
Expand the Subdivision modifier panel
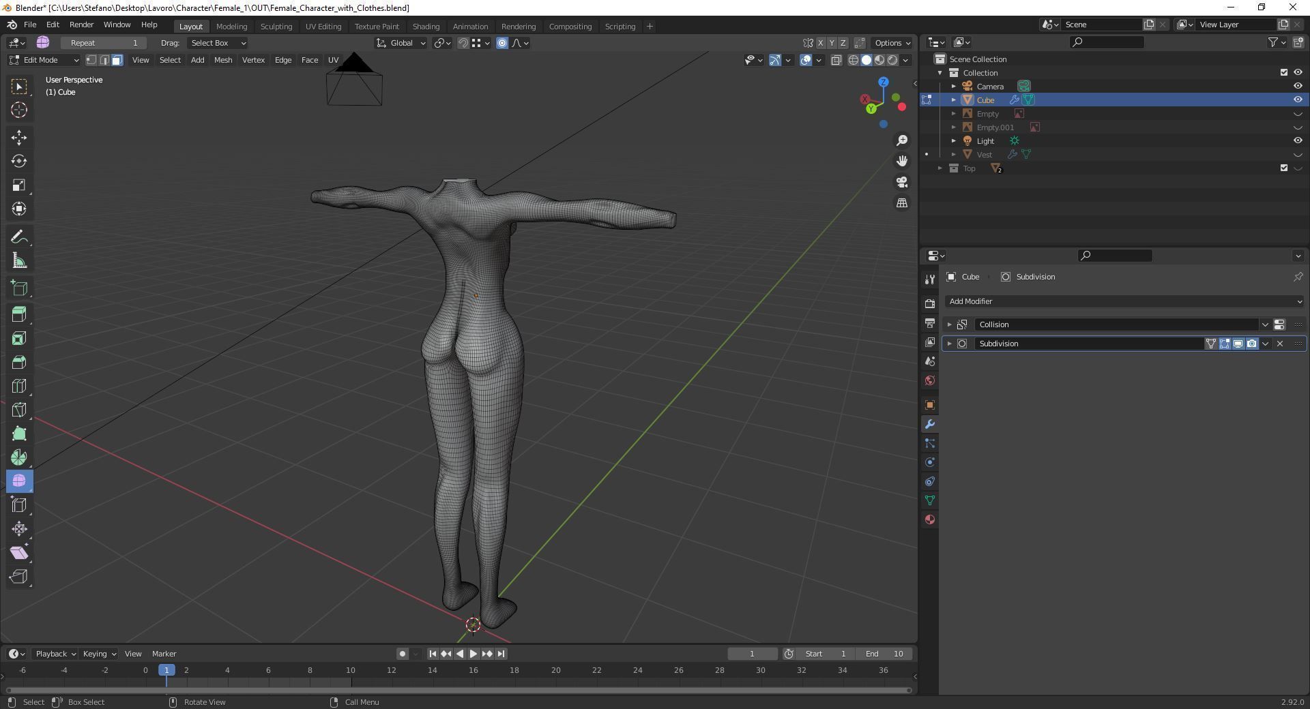949,344
